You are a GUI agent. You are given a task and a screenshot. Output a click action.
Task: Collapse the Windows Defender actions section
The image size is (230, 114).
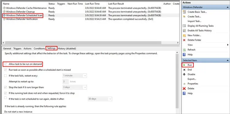click(x=227, y=7)
